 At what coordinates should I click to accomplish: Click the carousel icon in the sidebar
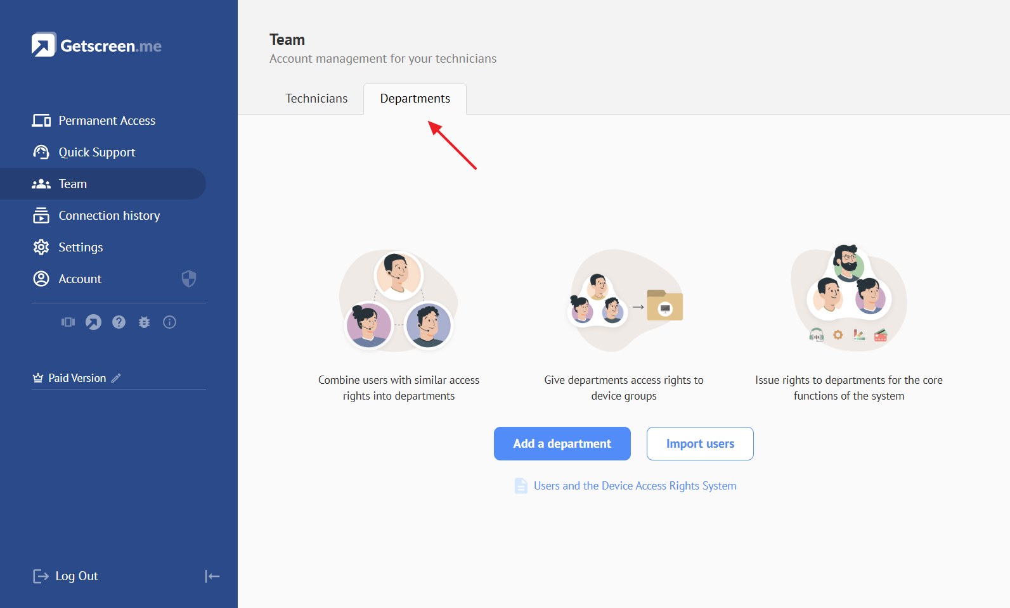pyautogui.click(x=68, y=322)
